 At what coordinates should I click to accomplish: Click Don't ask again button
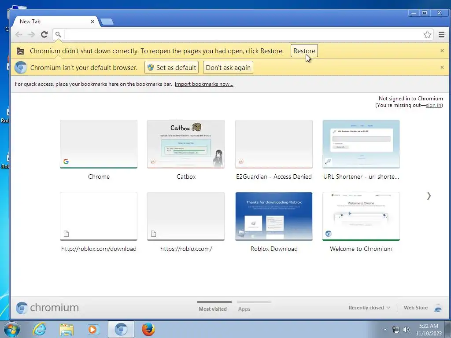point(228,67)
